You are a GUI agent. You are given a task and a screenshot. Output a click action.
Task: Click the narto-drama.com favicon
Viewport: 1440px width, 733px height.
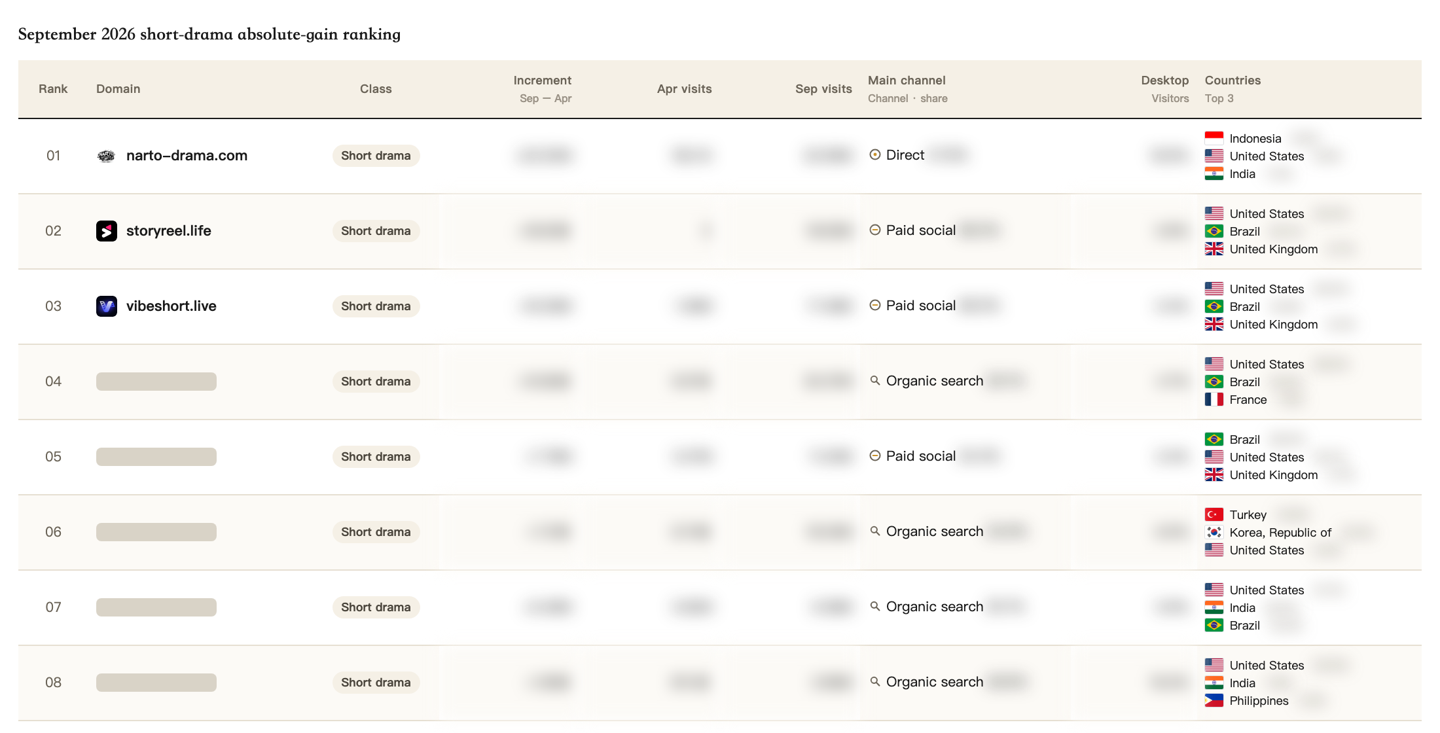coord(106,156)
